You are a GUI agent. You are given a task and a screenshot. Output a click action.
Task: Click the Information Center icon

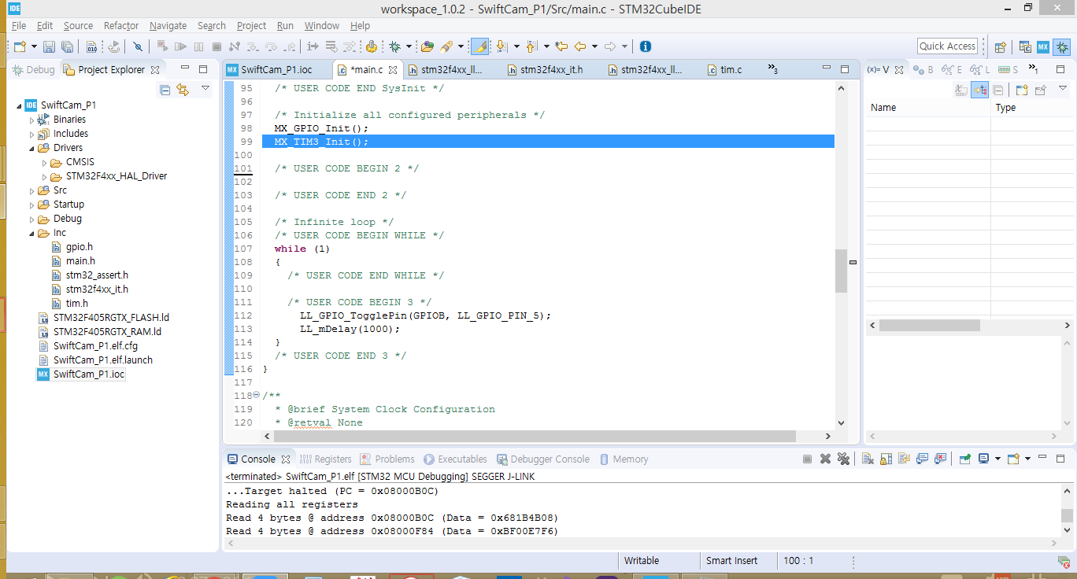coord(646,47)
